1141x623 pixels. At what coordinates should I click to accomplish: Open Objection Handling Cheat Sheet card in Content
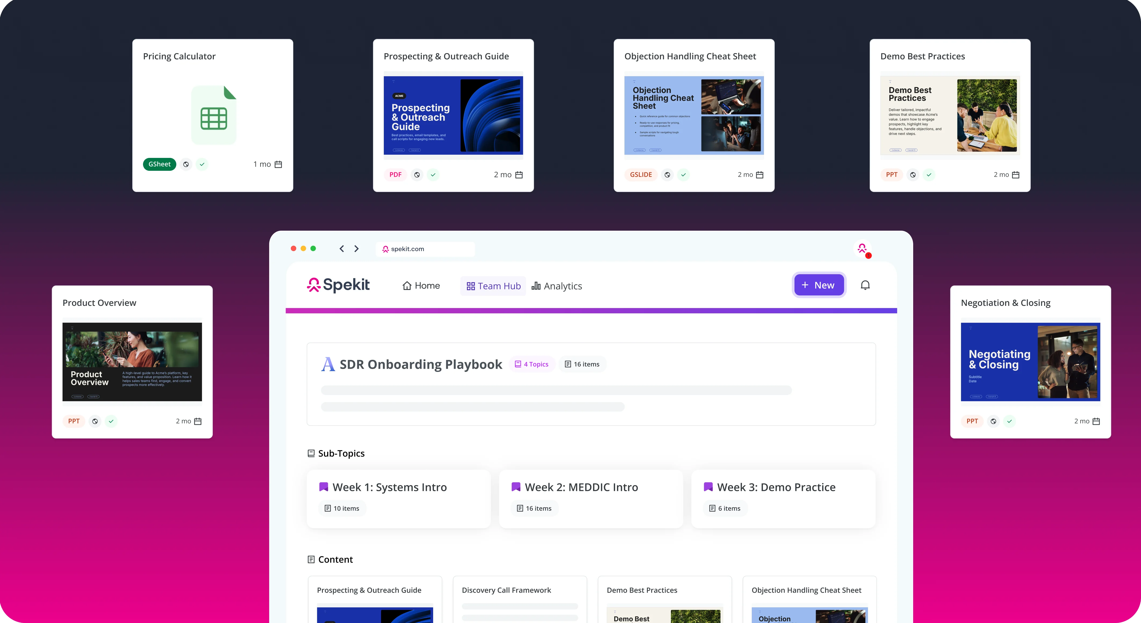pos(809,600)
